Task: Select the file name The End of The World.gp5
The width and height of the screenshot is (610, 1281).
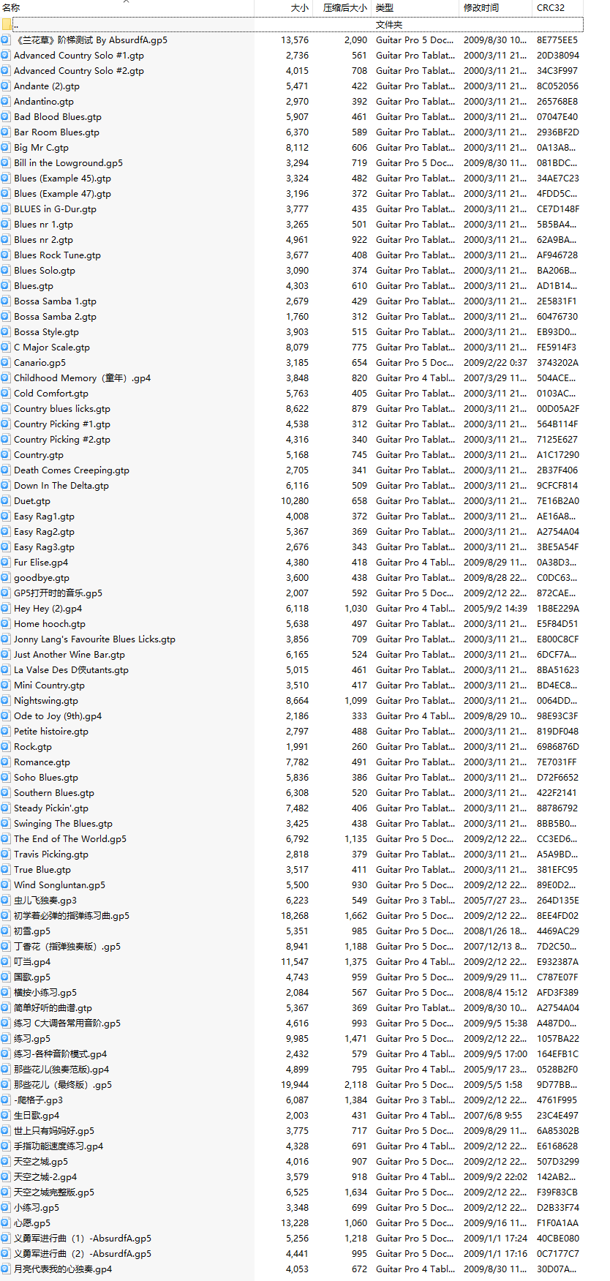Action: 70,839
